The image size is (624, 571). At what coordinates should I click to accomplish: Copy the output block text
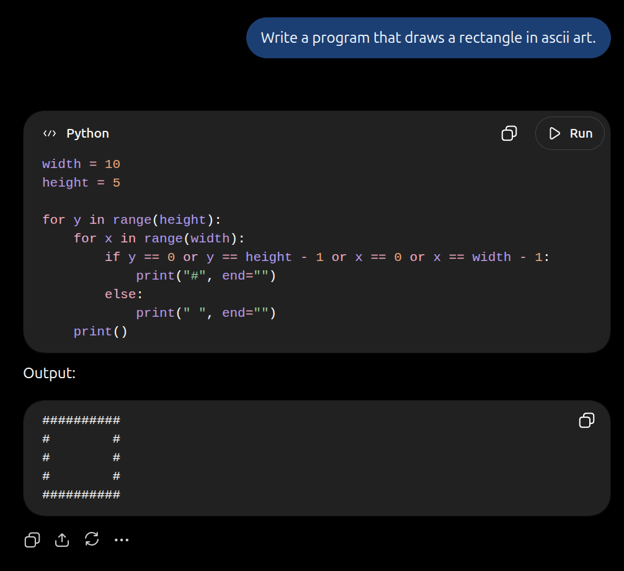coord(587,420)
